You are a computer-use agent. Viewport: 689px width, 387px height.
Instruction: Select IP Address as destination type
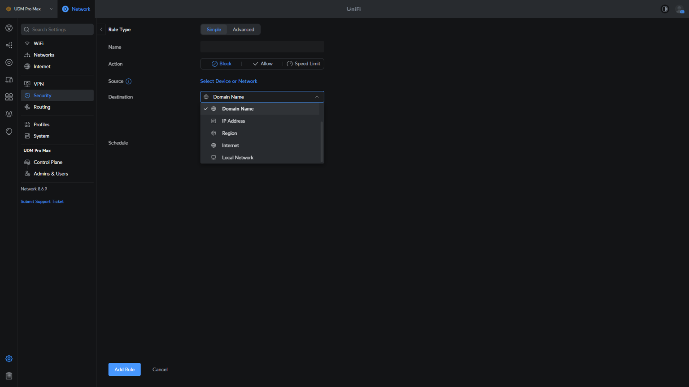tap(233, 120)
